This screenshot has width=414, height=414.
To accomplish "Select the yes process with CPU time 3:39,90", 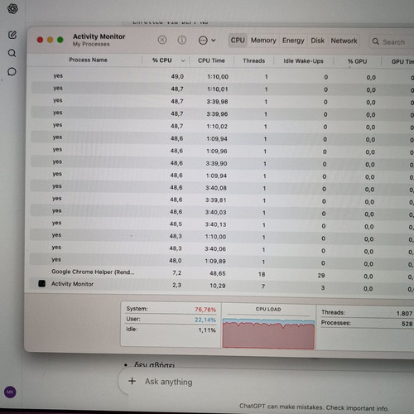I will [x=222, y=163].
